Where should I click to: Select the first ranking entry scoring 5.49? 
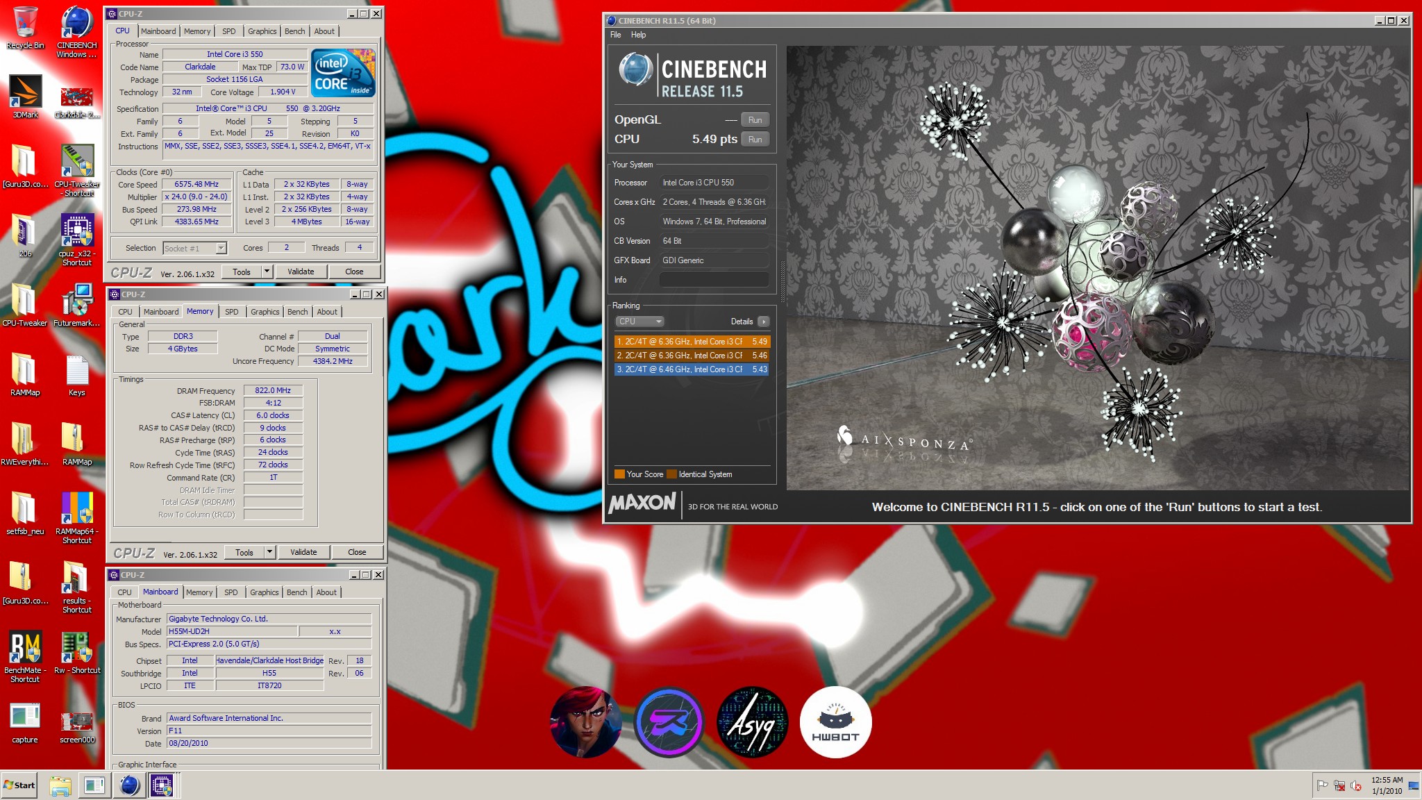click(x=692, y=342)
